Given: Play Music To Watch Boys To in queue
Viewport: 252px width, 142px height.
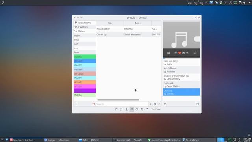Looking at the screenshot, I should (182, 77).
